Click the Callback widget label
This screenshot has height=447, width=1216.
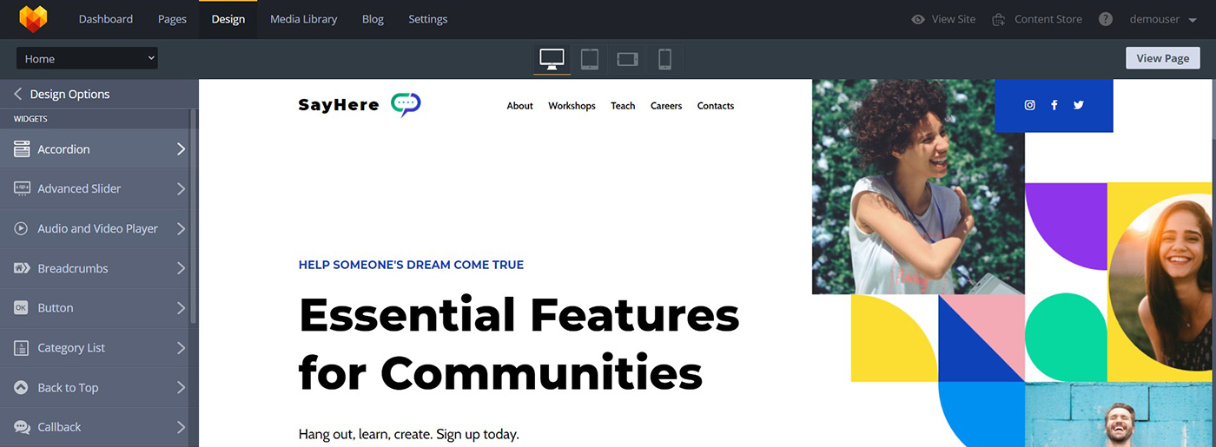[x=59, y=427]
